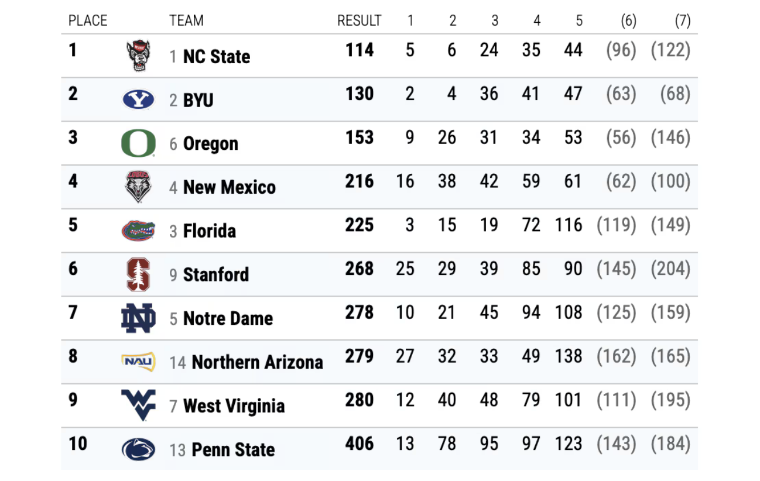The image size is (760, 481).
Task: Click the RESULT column header
Action: 359,21
